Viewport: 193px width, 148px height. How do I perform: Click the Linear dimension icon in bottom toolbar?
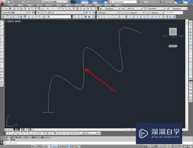7,133
